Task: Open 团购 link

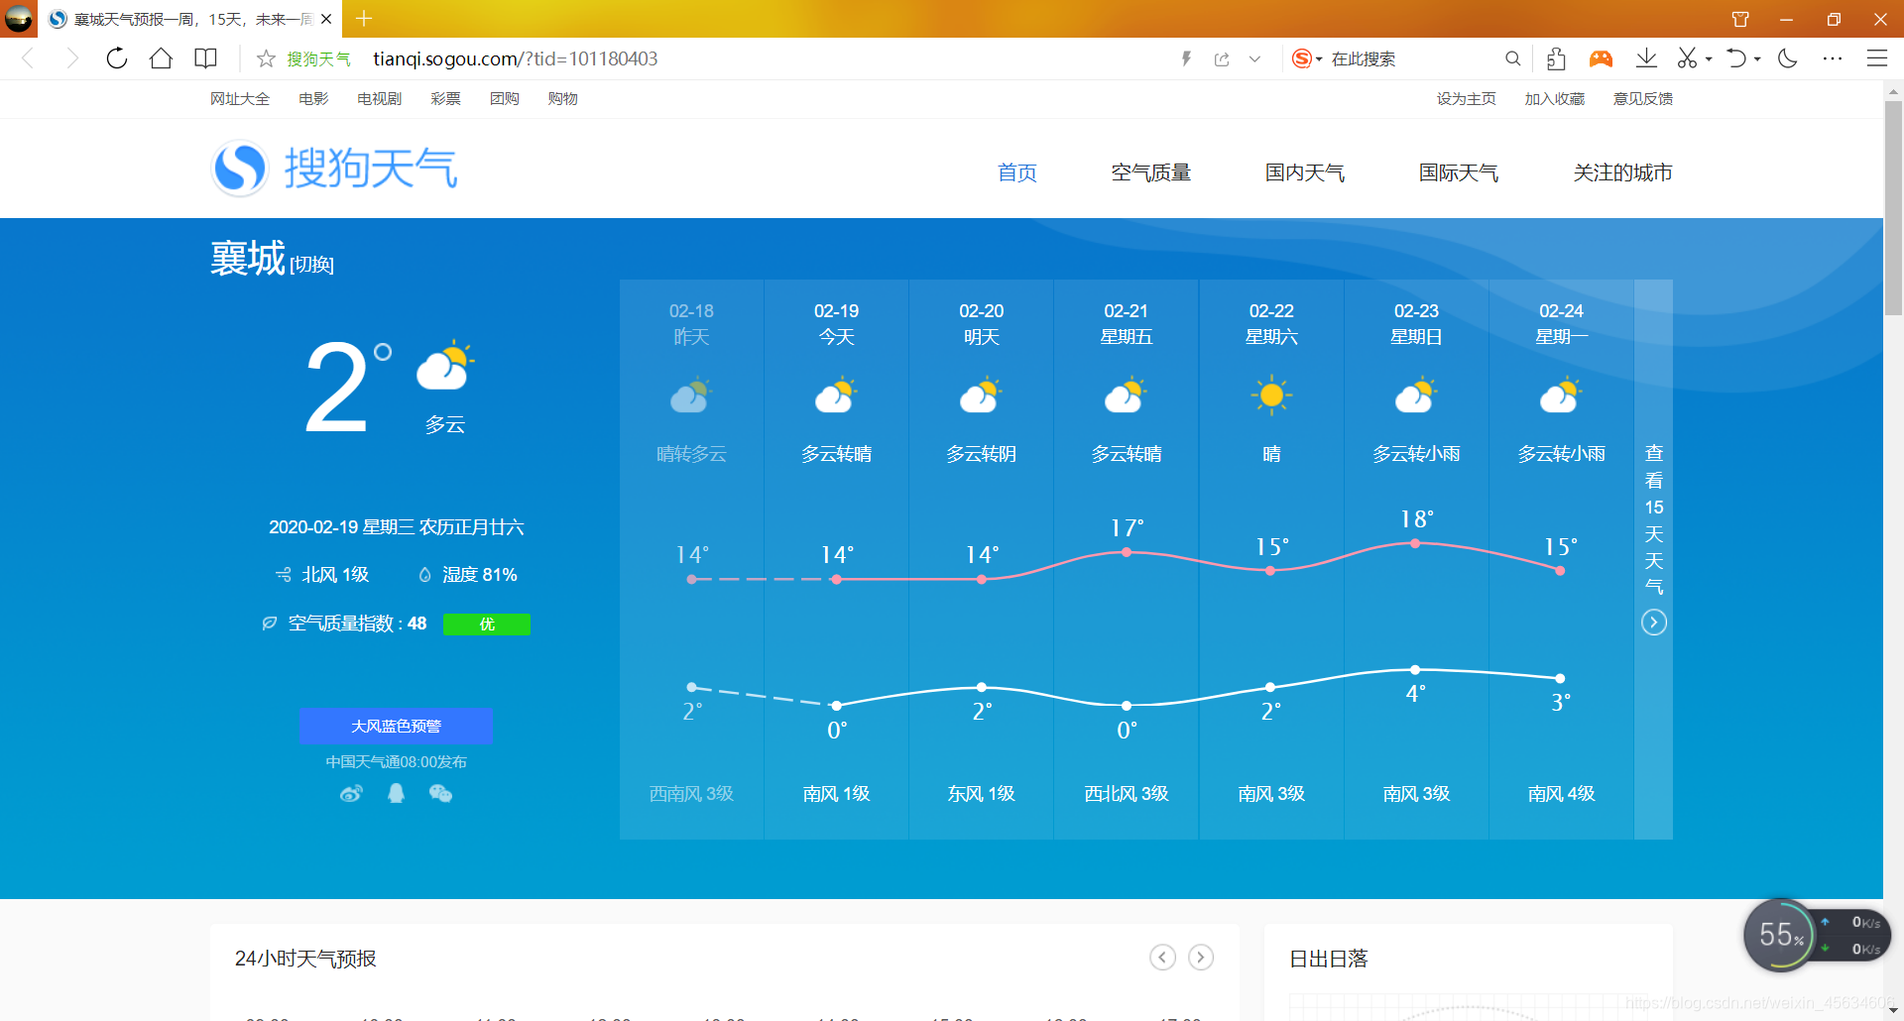Action: [x=504, y=98]
